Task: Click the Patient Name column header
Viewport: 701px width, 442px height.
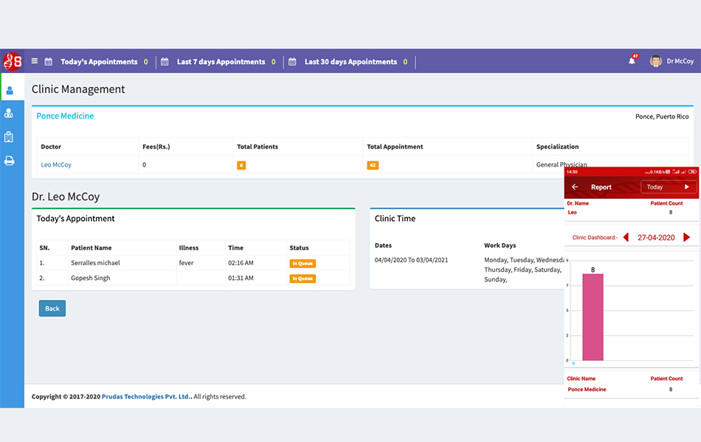Action: click(91, 248)
